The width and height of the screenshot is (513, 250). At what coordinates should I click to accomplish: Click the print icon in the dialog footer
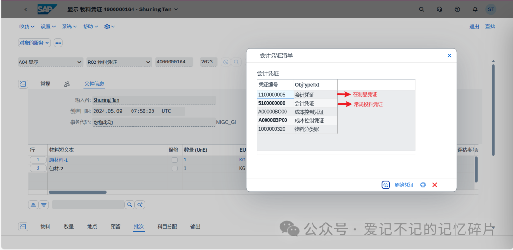(423, 185)
